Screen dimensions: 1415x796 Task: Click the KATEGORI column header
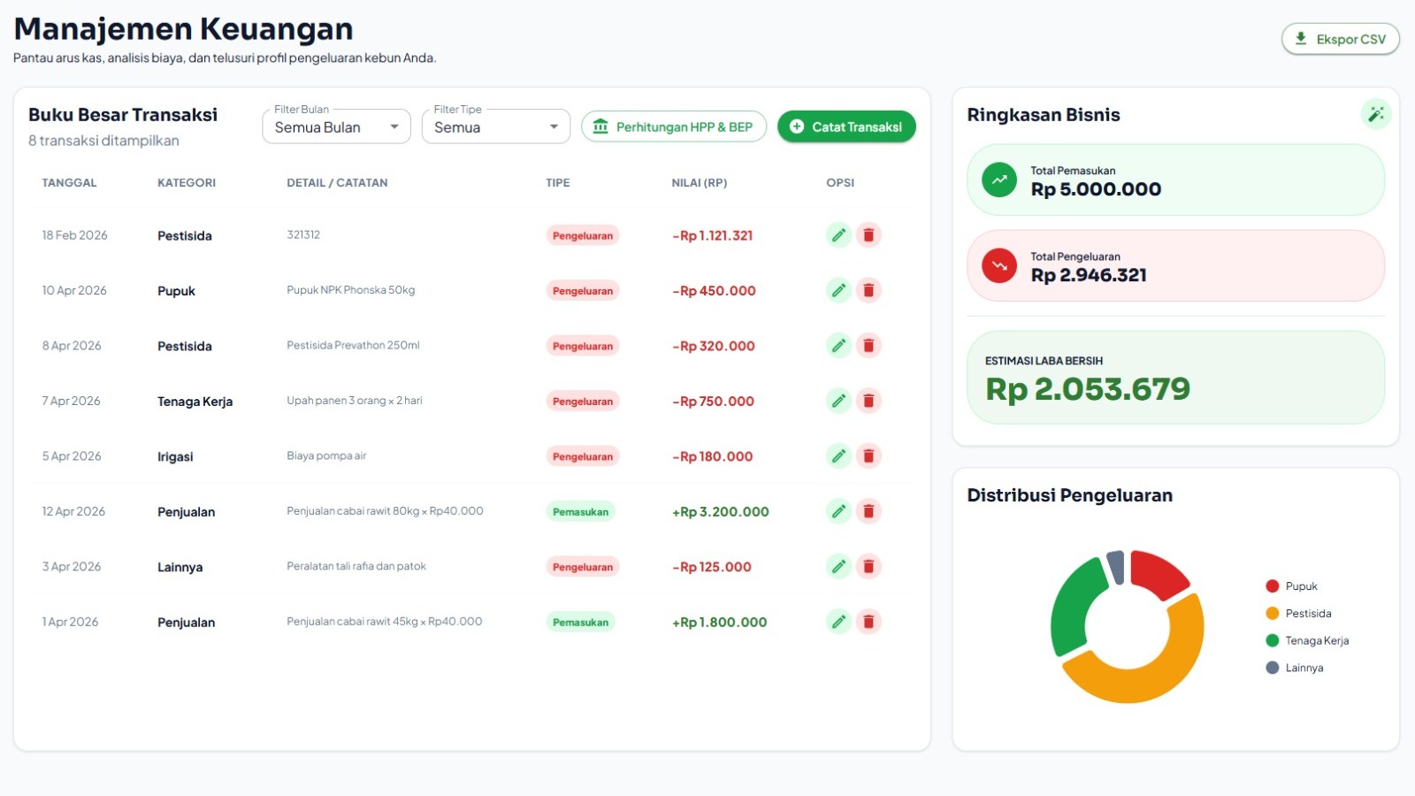(x=187, y=183)
